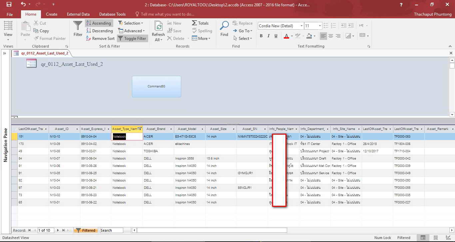Switch to the Create tab

point(52,14)
